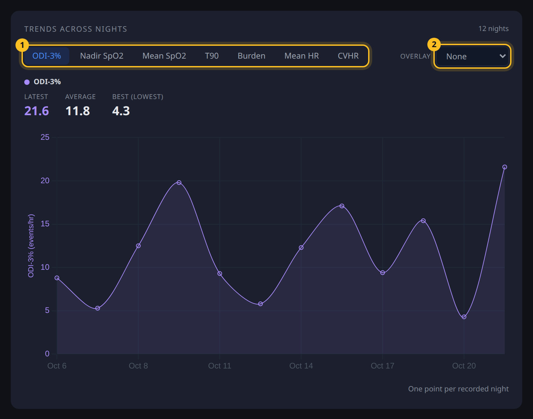Open the Mean SpO2 tab

[164, 56]
